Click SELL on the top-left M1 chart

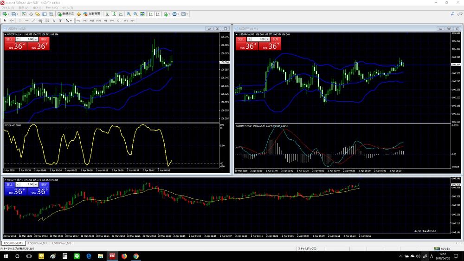tap(9, 39)
